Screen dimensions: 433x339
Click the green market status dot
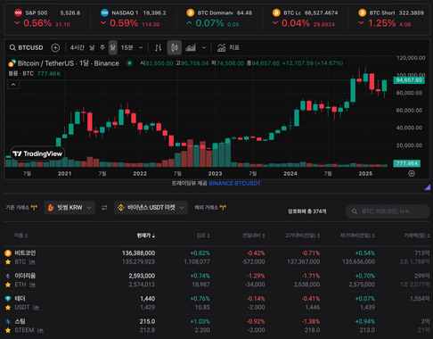129,63
